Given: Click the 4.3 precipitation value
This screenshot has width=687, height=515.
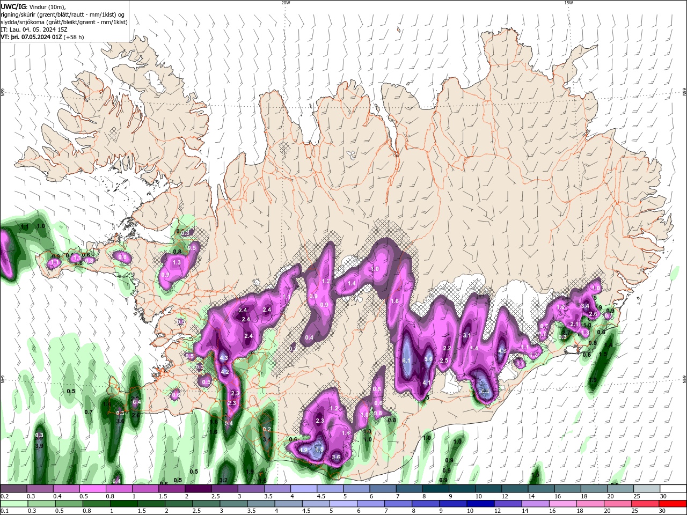Looking at the screenshot, I should pyautogui.click(x=224, y=358).
